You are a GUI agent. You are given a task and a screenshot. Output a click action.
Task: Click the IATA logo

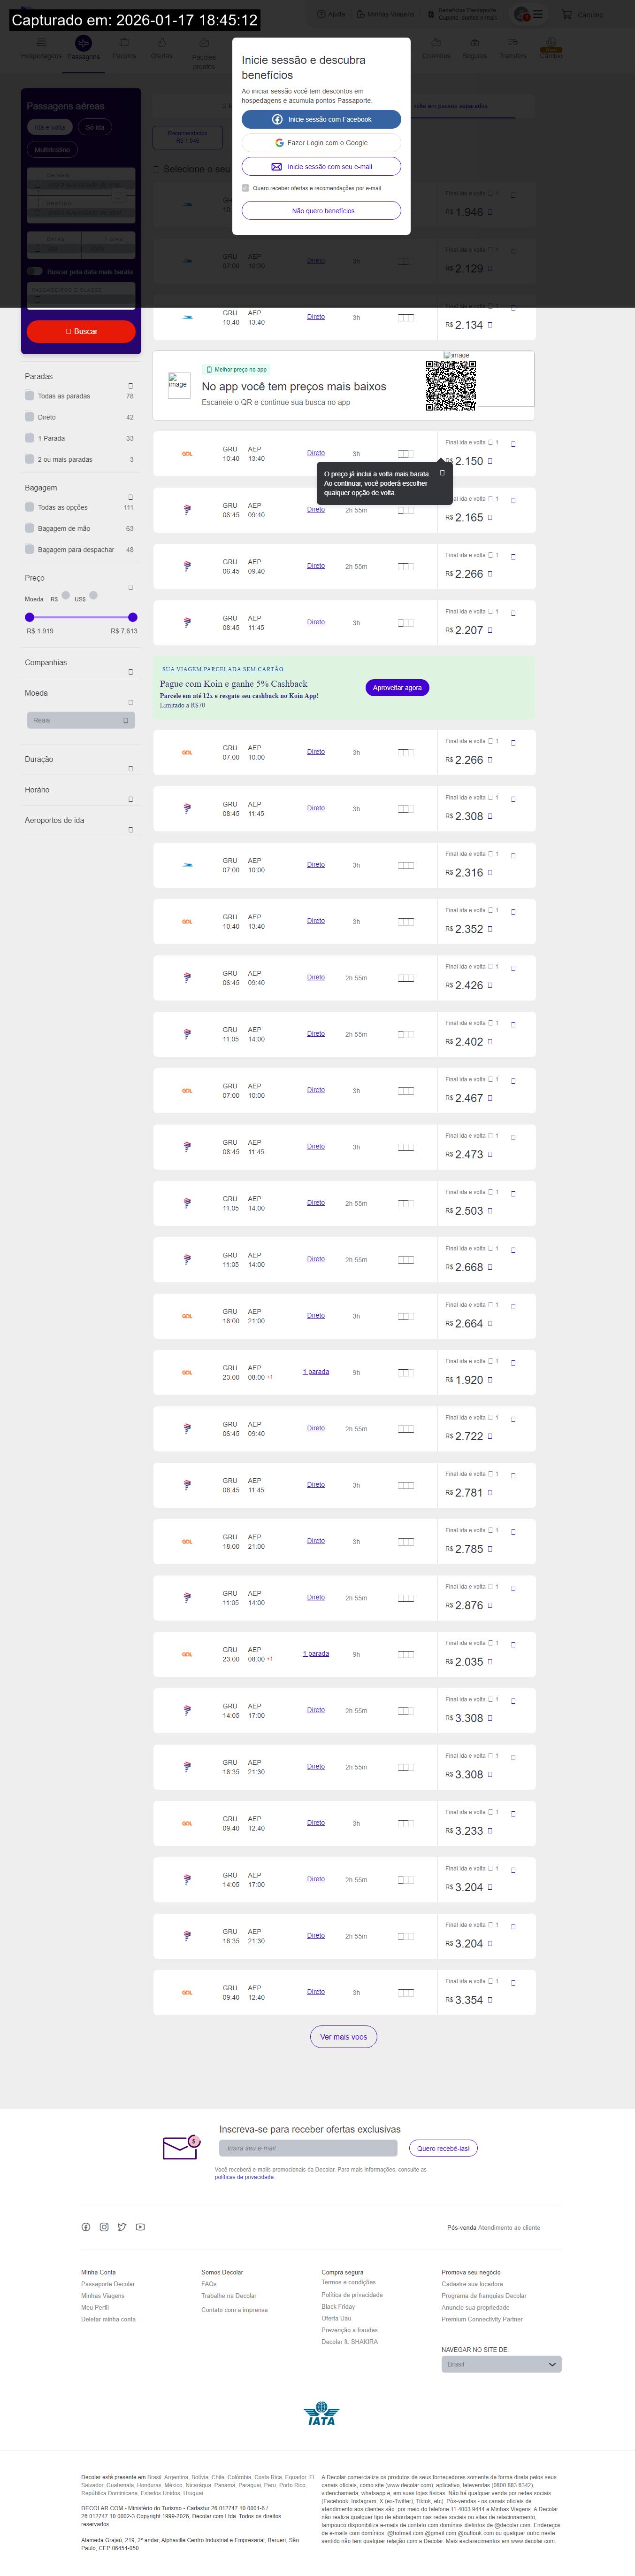[321, 2413]
